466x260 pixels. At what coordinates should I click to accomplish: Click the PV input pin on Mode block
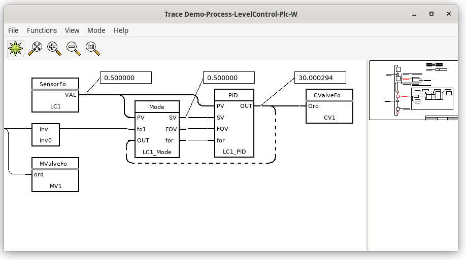tap(141, 118)
